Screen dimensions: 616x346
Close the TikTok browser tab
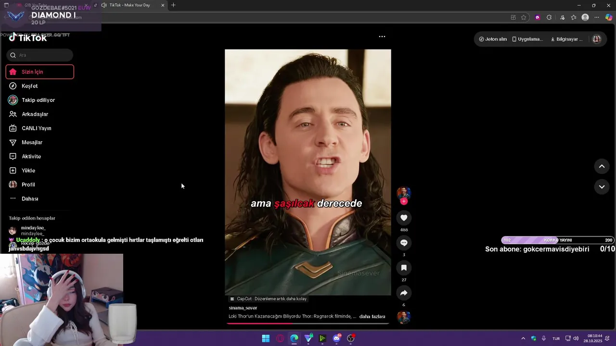(163, 5)
